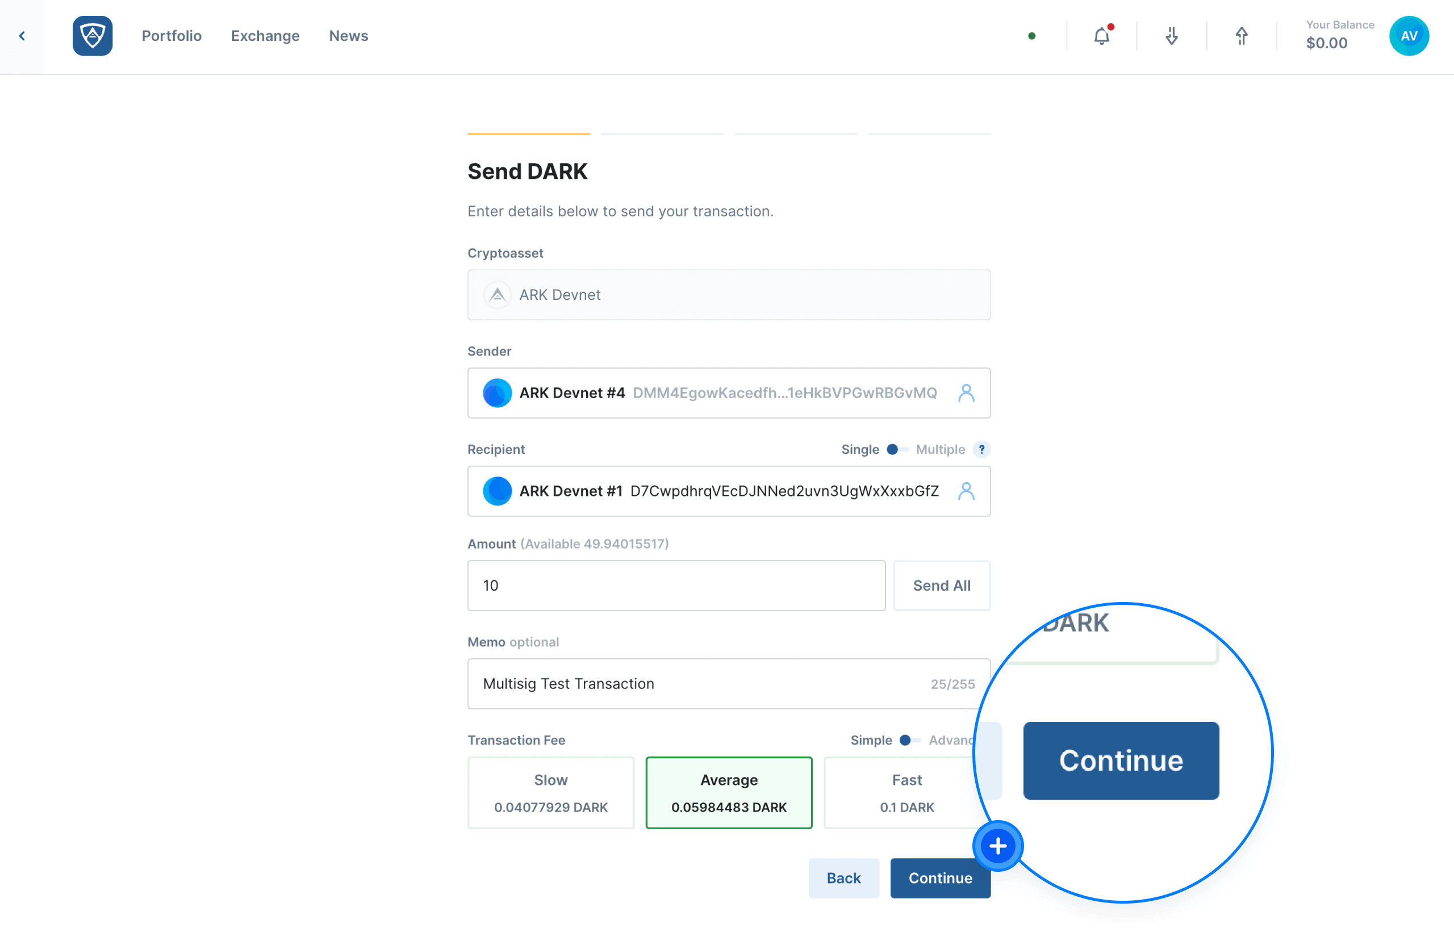Click the Available 49.94015517 amount text

click(x=594, y=544)
